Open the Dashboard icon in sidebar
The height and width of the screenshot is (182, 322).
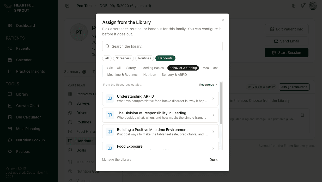click(x=10, y=26)
